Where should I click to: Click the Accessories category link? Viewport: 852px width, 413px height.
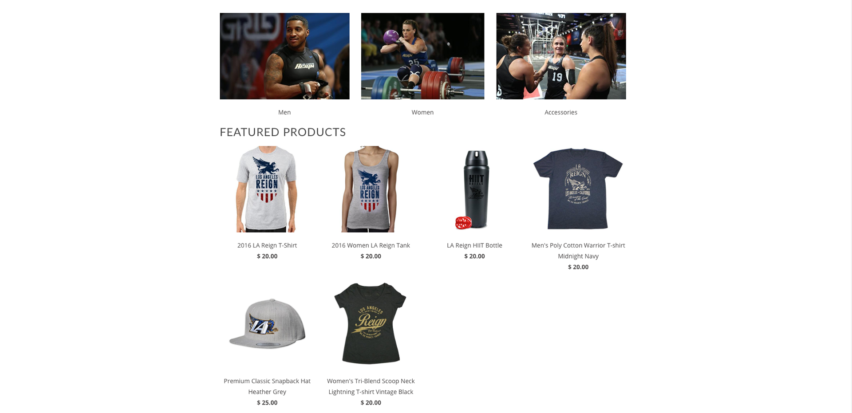tap(561, 112)
